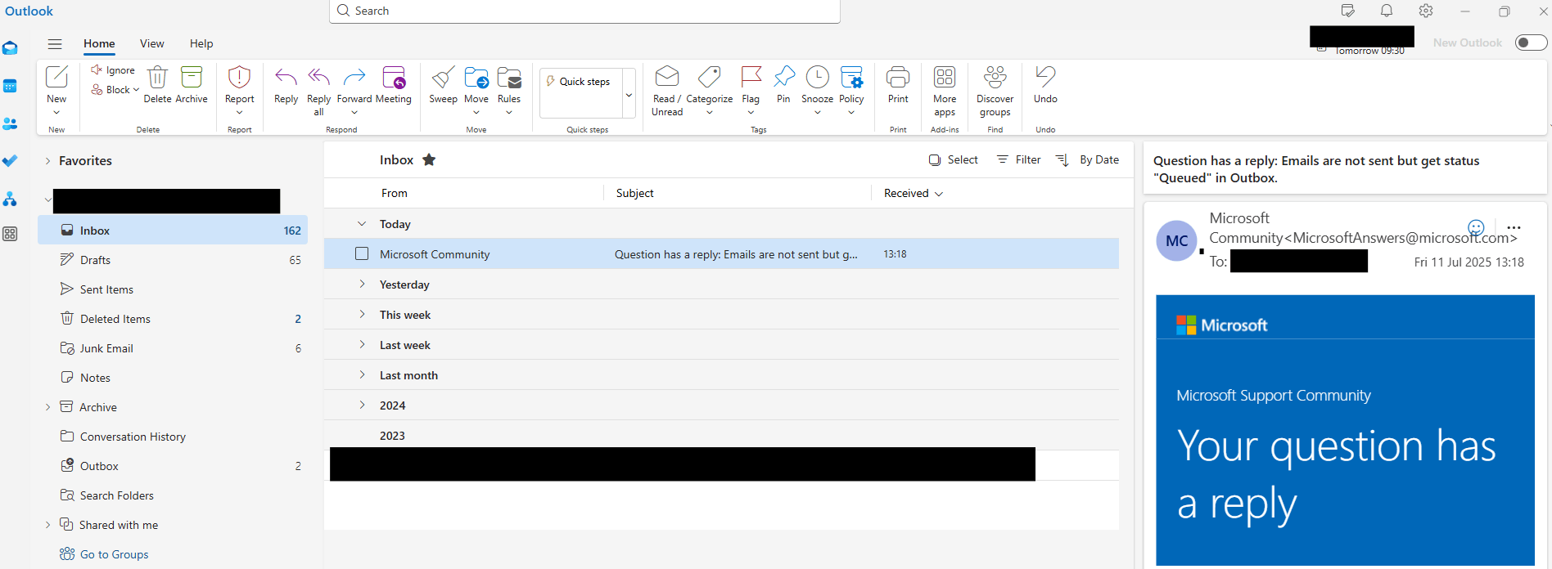
Task: Open the Quick steps dropdown arrow
Action: coord(629,93)
